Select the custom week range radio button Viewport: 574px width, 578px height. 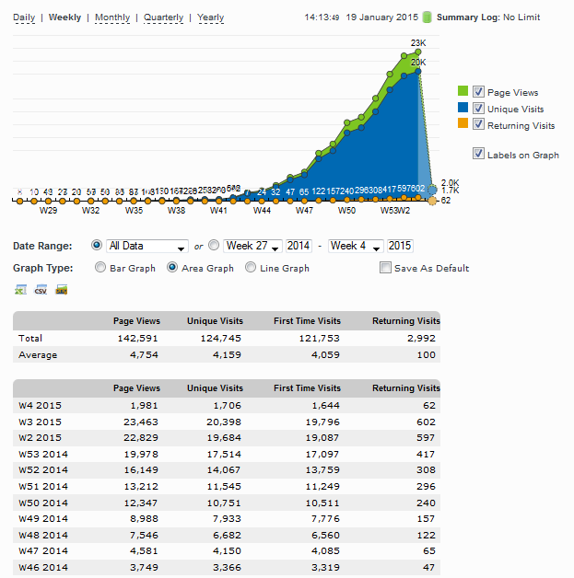tap(214, 245)
